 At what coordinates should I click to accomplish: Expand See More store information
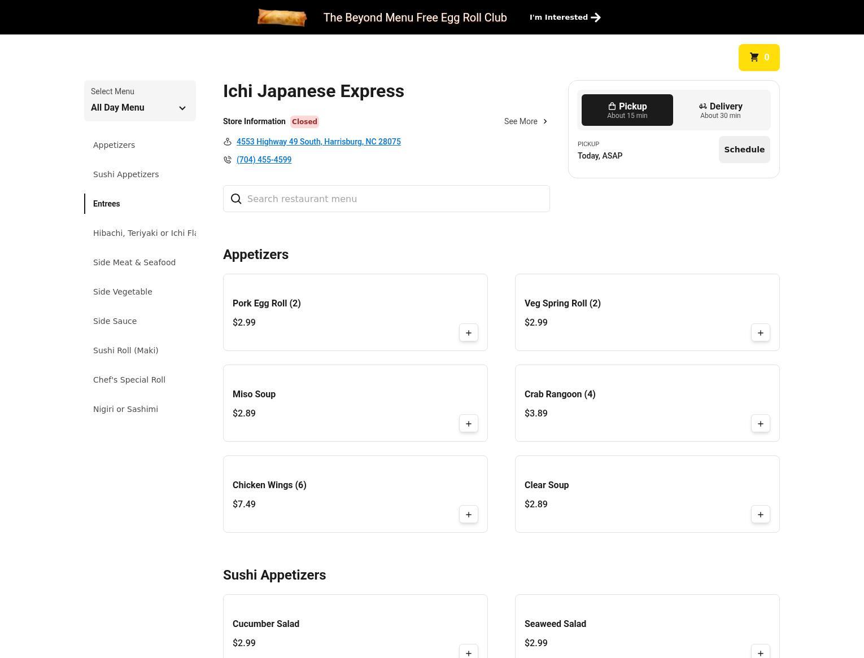(x=526, y=121)
